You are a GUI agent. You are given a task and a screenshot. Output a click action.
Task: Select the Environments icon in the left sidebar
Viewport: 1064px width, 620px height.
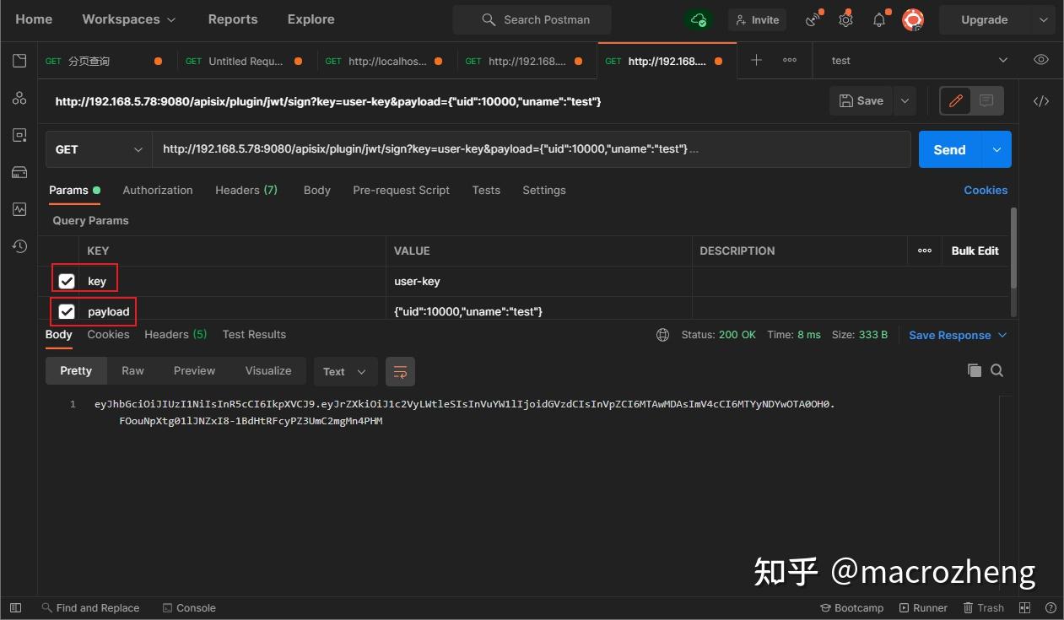(19, 134)
